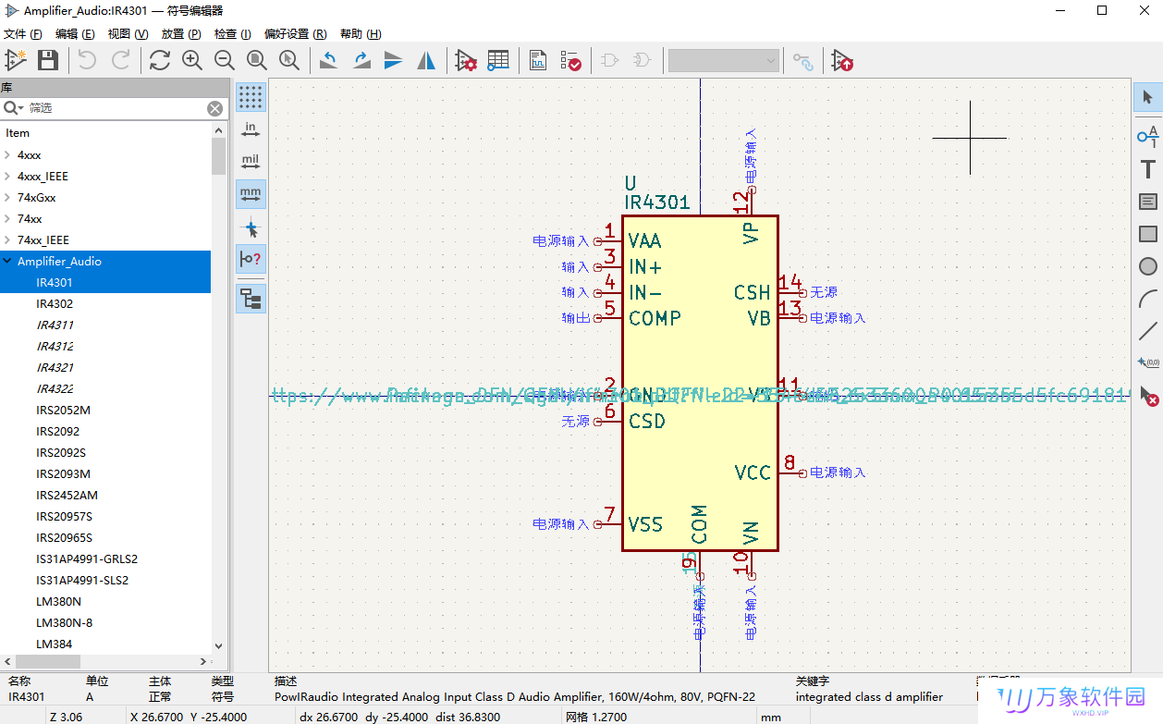Select the draw arc tool

pos(1148,299)
